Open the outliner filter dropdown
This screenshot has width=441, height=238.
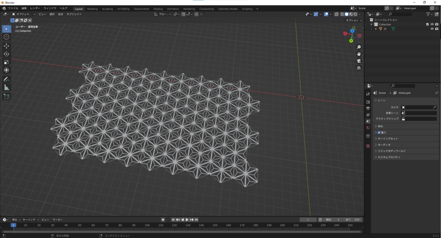(429, 14)
